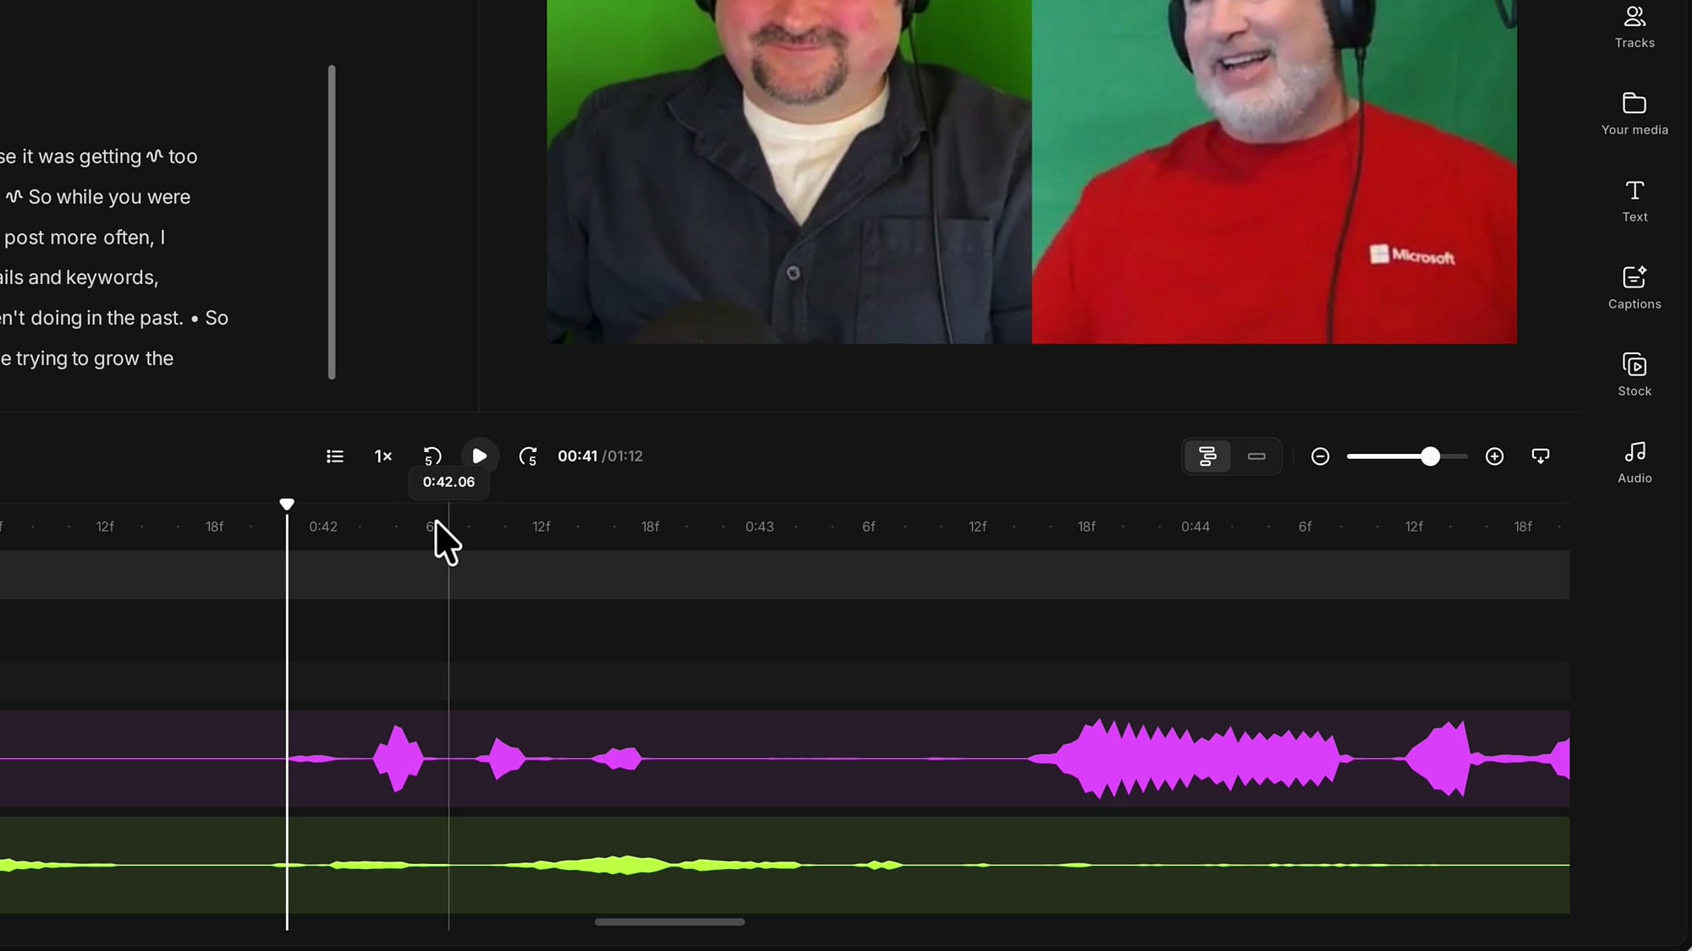Click transcript text "trying to grow the"

[95, 358]
